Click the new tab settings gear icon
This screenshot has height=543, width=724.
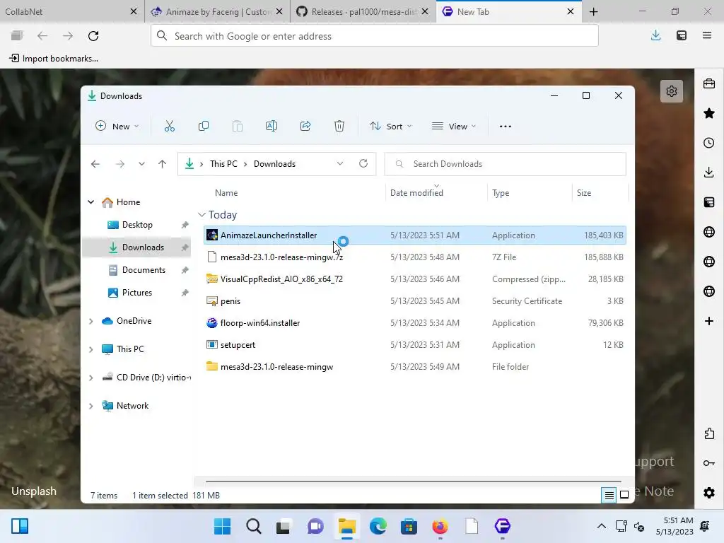pos(672,91)
